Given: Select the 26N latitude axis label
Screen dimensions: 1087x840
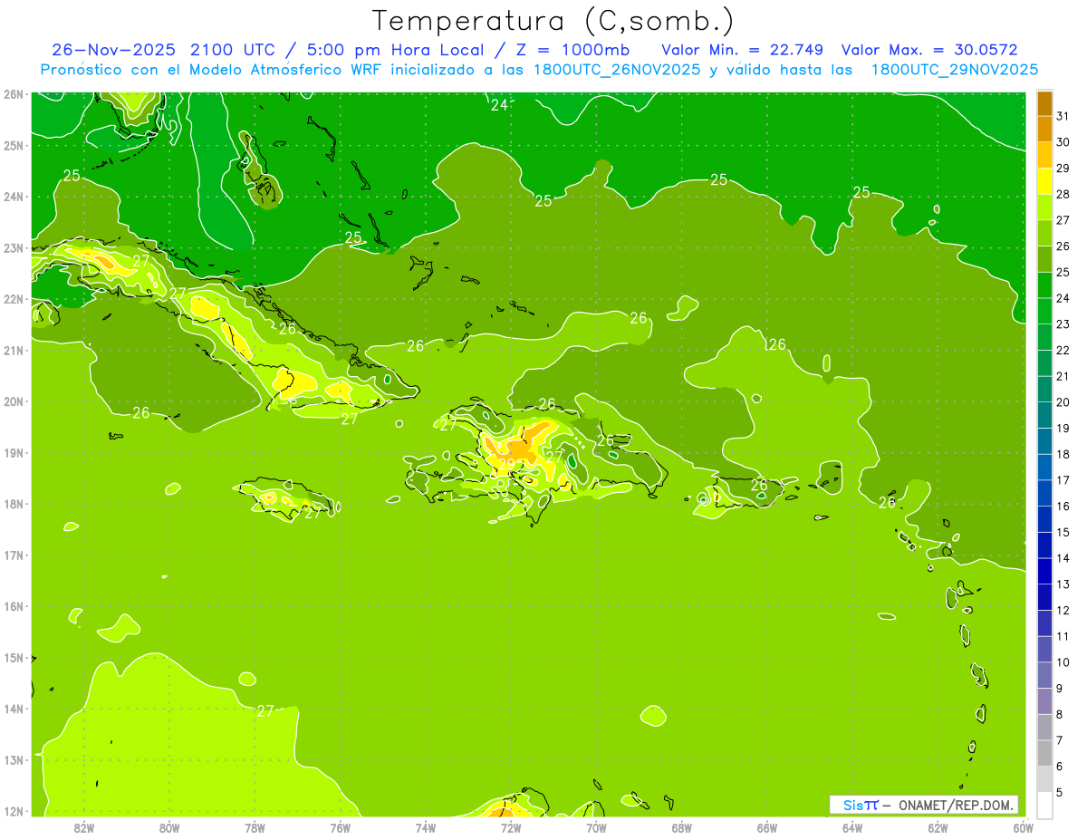Looking at the screenshot, I should 13,94.
